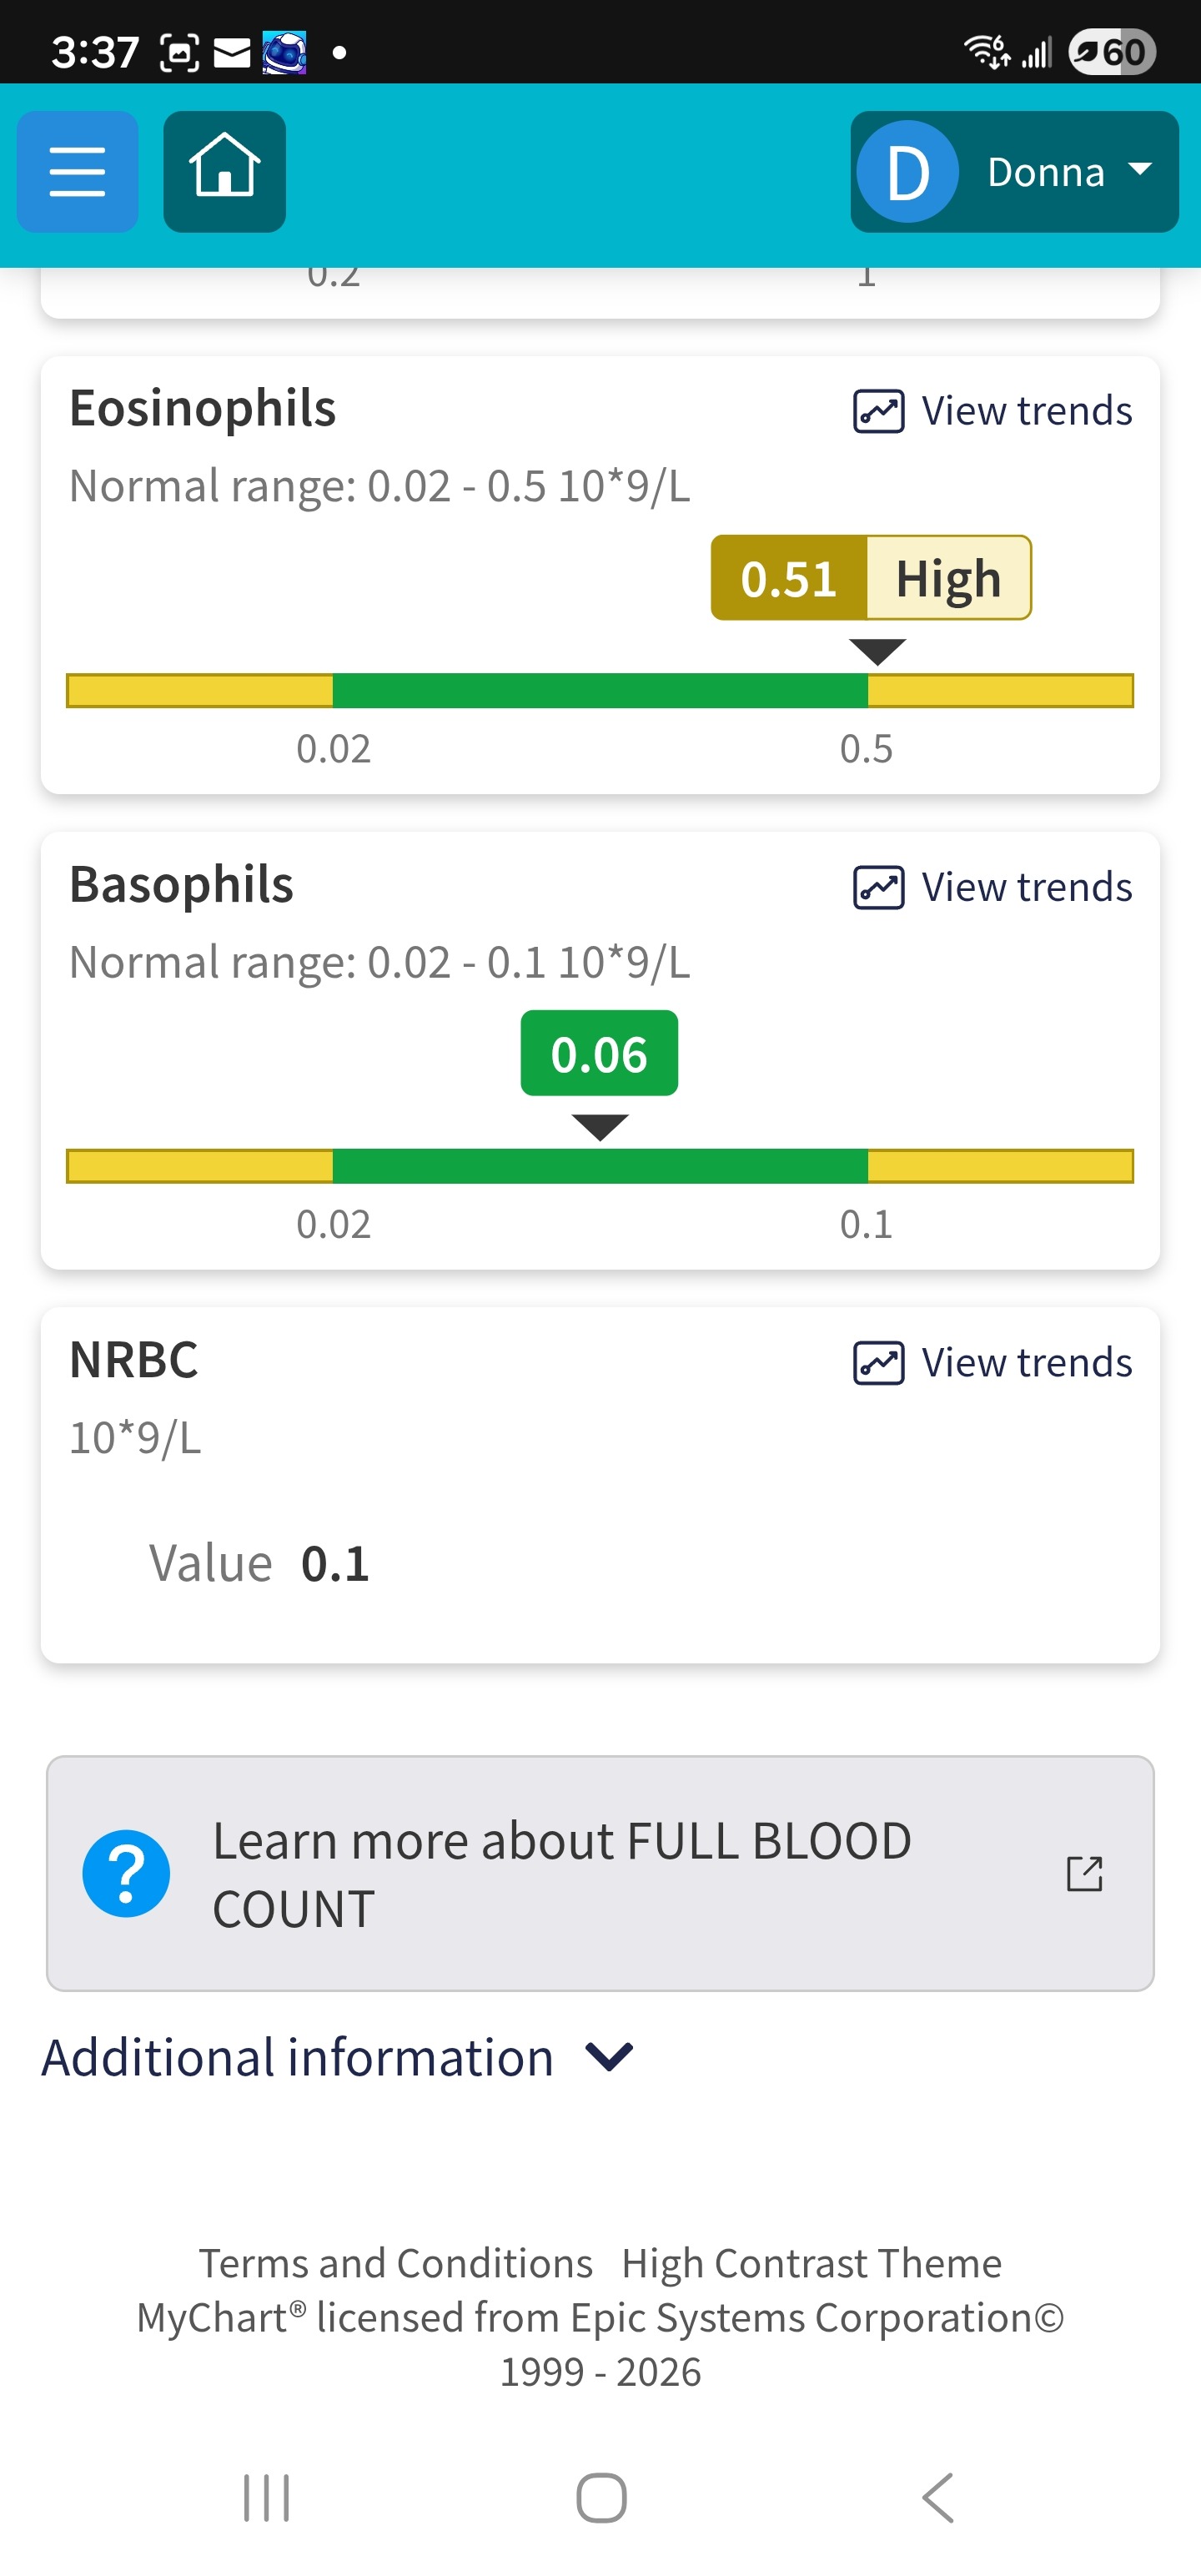The image size is (1201, 2576).
Task: Tap the Eosinophils 0.51 High value badge
Action: (870, 578)
